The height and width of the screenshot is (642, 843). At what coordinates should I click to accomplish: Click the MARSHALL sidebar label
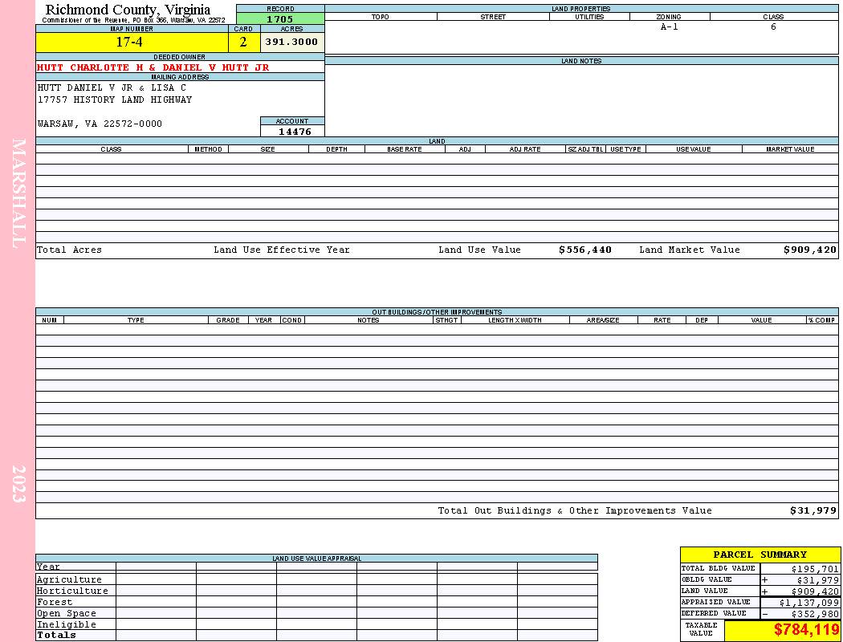tap(18, 193)
